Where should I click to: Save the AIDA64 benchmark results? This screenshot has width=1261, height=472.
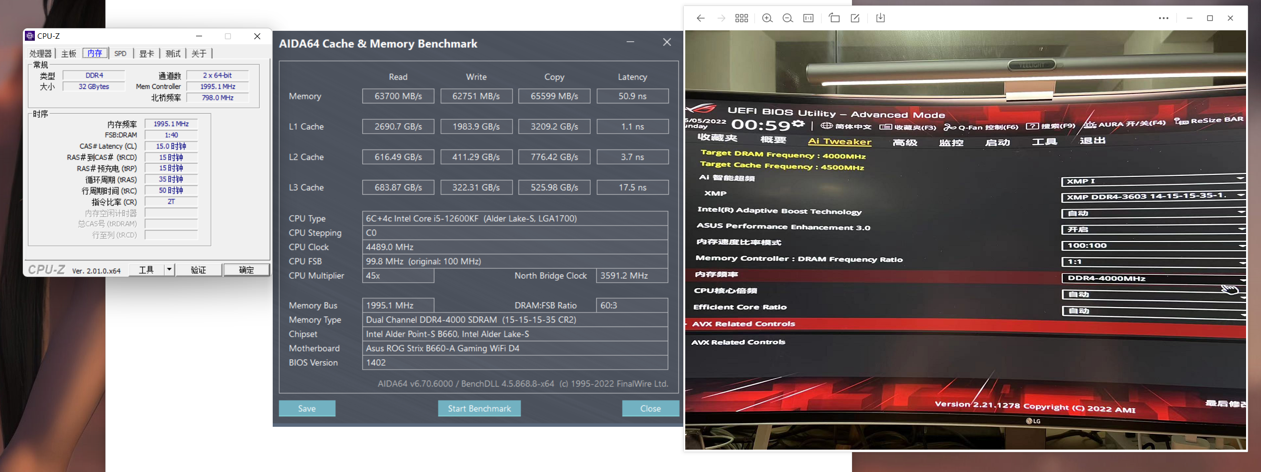pyautogui.click(x=307, y=408)
